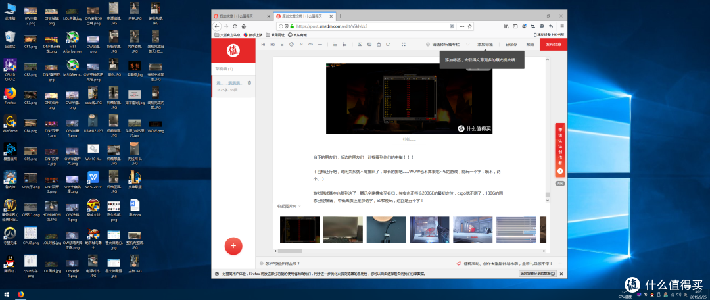Open the page actions three-dot menu
The height and width of the screenshot is (300, 710).
click(462, 26)
